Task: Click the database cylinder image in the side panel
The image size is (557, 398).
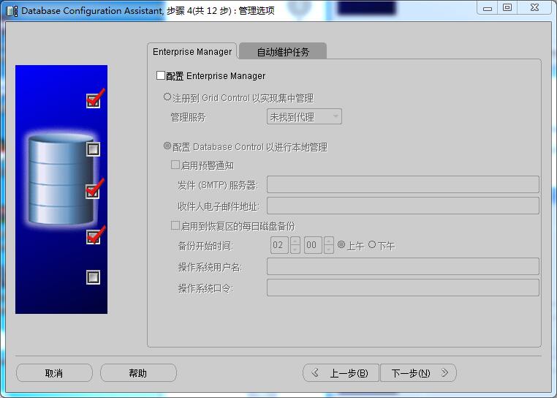Action: pyautogui.click(x=61, y=179)
